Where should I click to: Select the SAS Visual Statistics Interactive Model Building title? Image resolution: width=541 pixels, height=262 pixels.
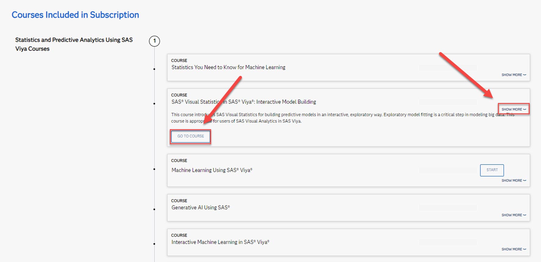coord(244,102)
